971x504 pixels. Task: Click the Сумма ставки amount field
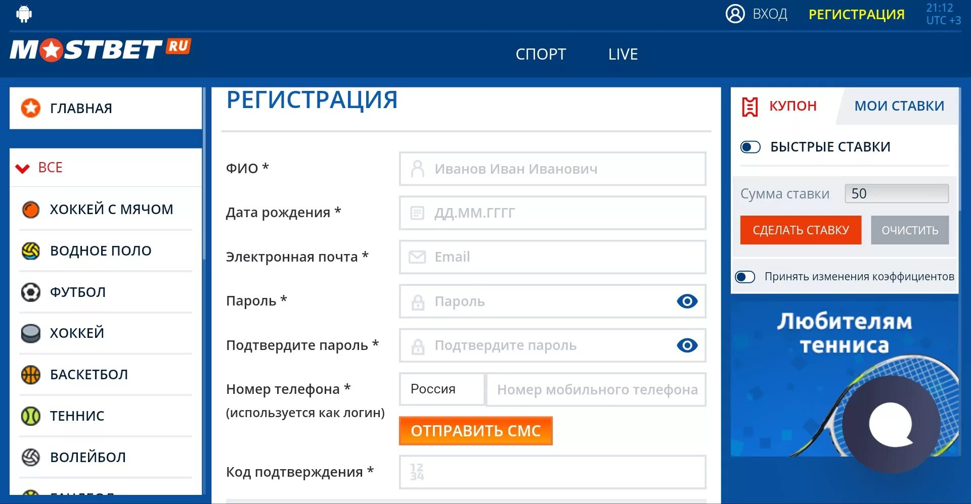pos(897,193)
